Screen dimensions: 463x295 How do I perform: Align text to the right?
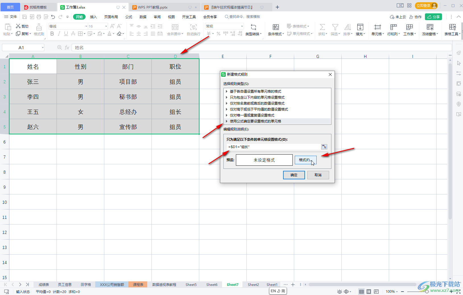point(146,34)
